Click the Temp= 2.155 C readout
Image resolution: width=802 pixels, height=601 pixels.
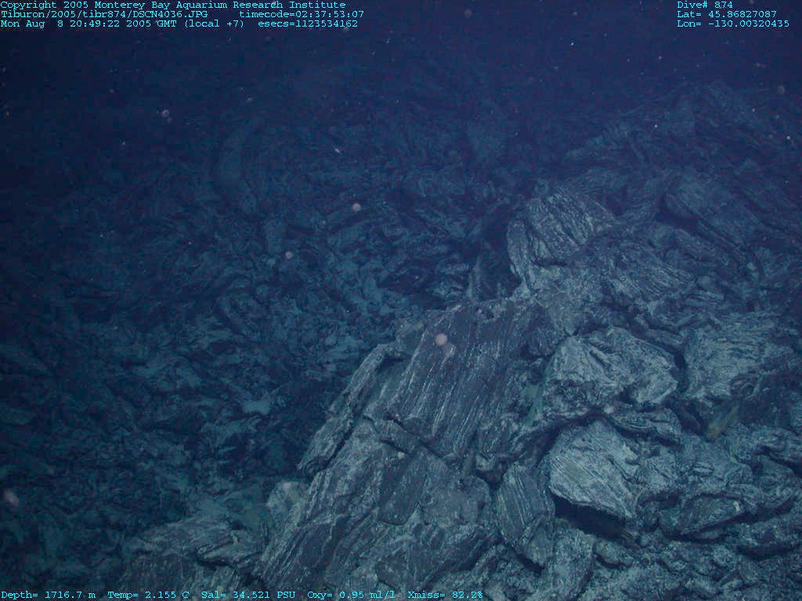click(148, 595)
